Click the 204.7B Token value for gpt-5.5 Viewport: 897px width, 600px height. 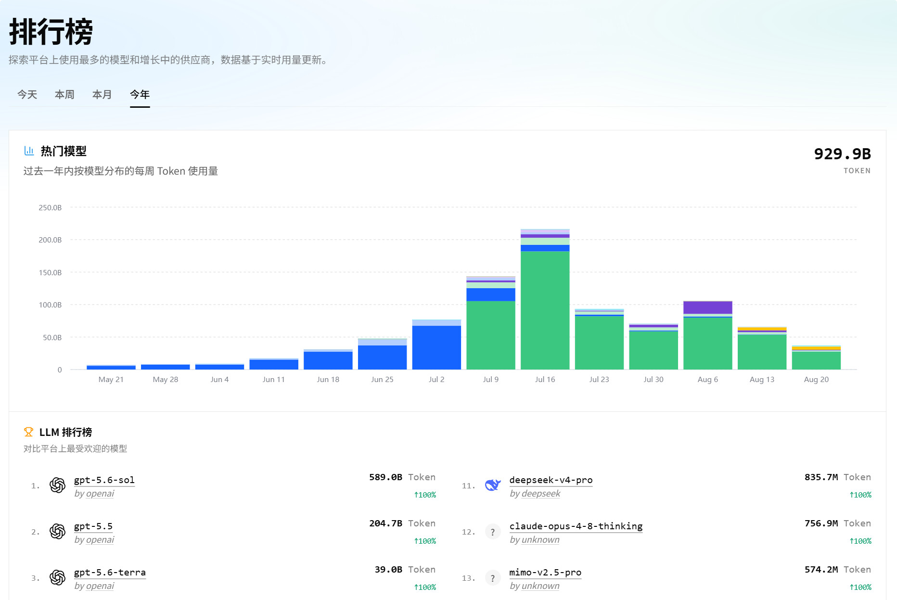(402, 523)
